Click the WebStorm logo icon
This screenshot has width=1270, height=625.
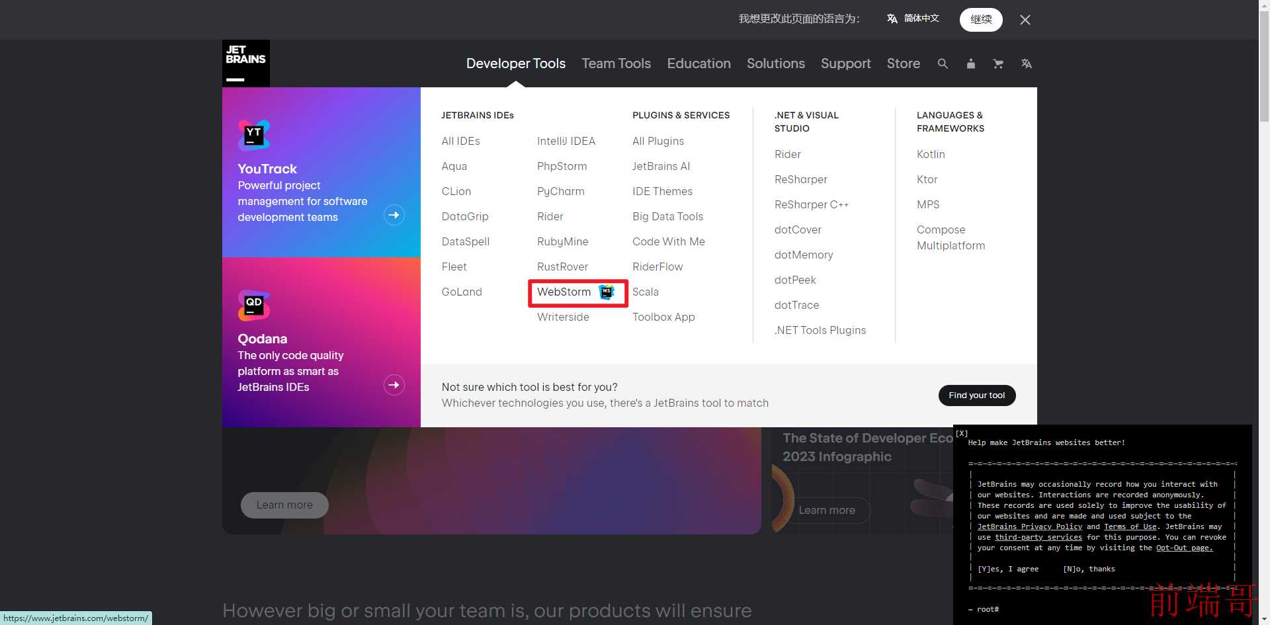607,292
